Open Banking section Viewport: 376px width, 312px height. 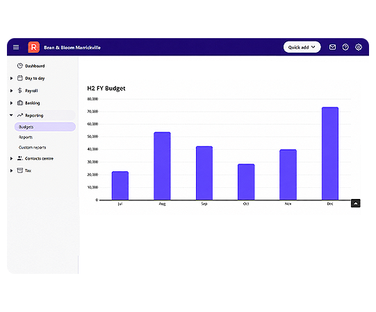[x=33, y=103]
